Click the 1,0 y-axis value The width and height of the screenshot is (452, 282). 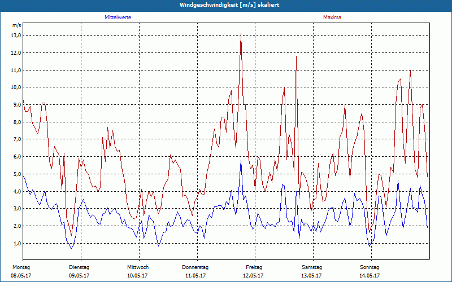[x=18, y=244]
